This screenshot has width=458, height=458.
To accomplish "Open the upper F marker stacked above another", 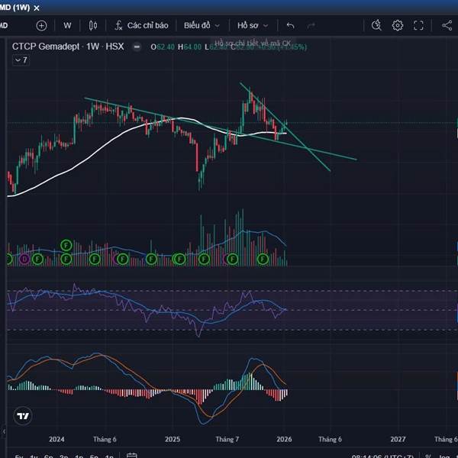I will 66,245.
